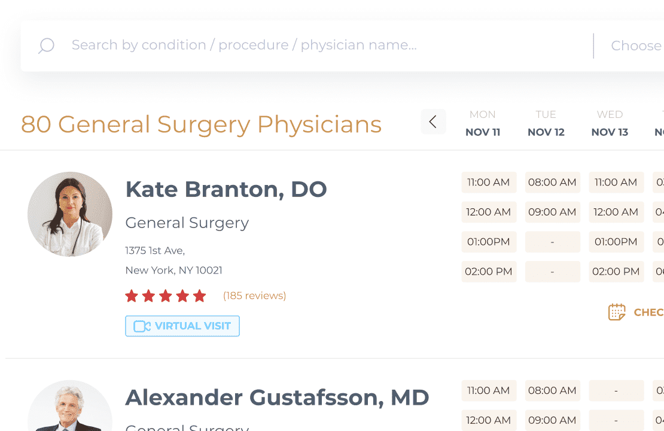Image resolution: width=664 pixels, height=431 pixels.
Task: Click the video camera icon in Virtual Visit
Action: point(142,326)
